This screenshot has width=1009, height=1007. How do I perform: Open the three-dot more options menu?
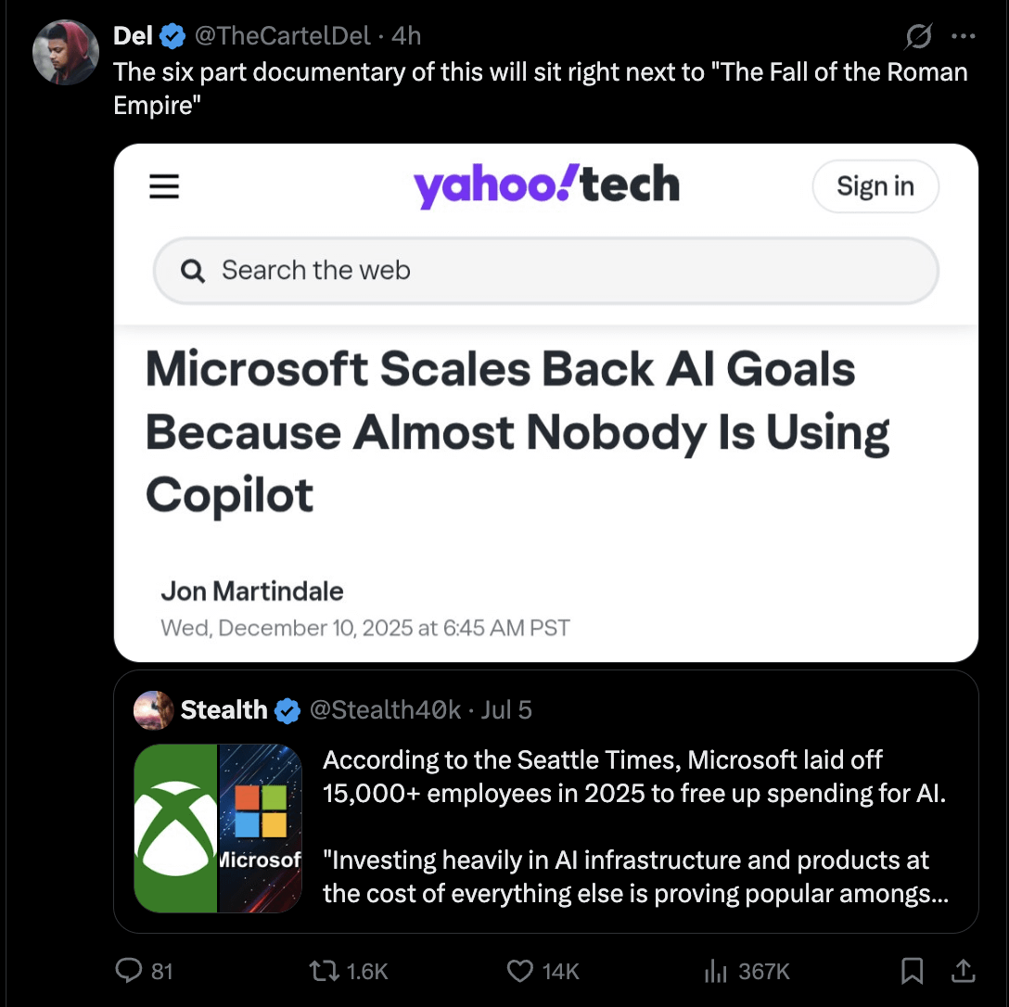964,37
